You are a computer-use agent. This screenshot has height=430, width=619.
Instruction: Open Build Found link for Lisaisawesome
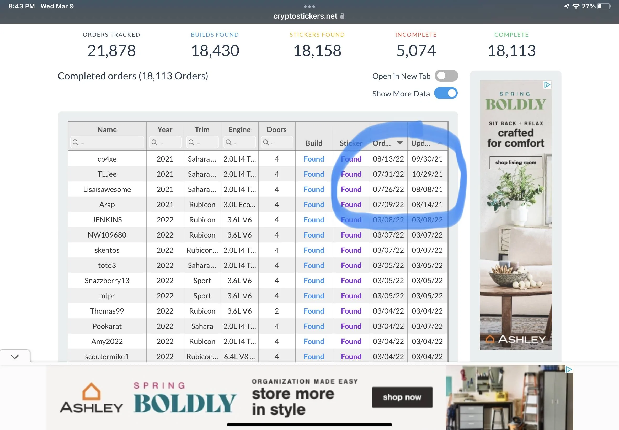pyautogui.click(x=314, y=189)
